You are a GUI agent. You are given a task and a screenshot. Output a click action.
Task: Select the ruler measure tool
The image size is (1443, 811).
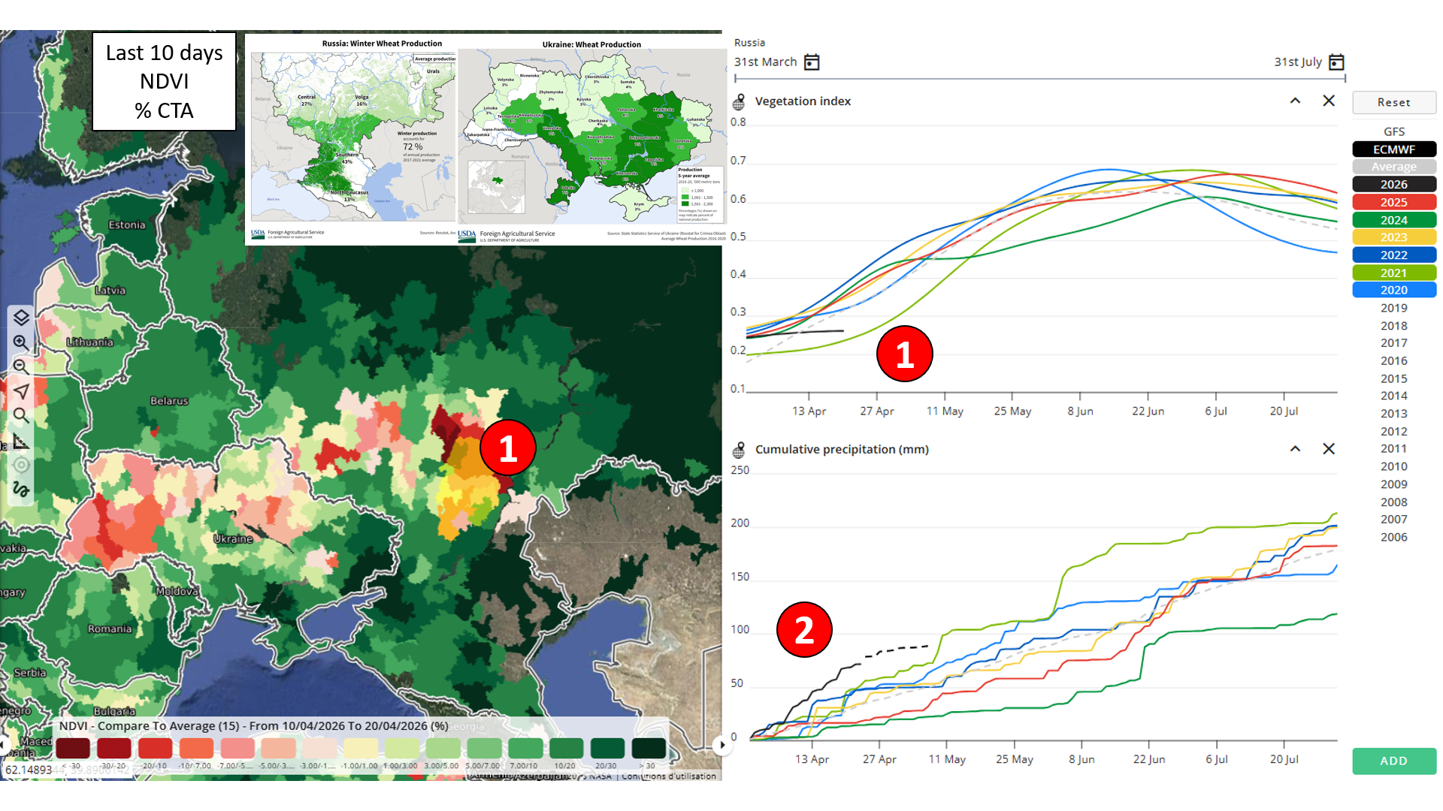(21, 441)
